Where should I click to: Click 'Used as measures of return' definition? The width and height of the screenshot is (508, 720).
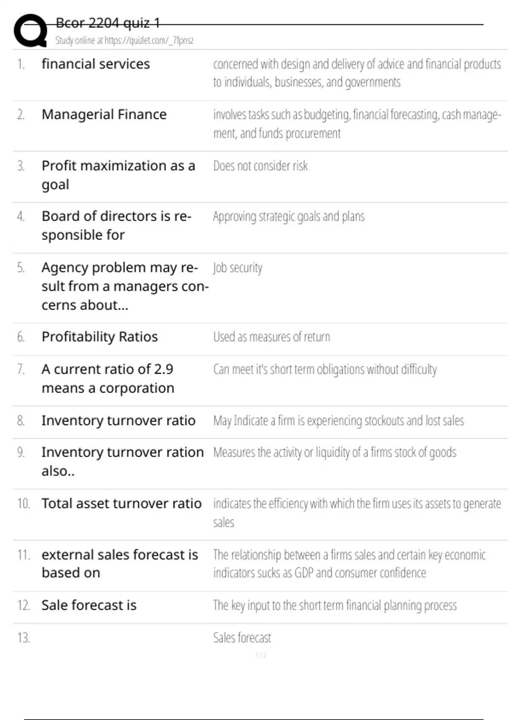[271, 337]
